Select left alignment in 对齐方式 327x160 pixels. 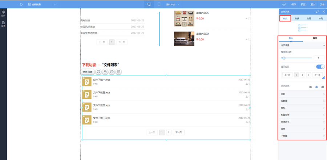pos(311,87)
